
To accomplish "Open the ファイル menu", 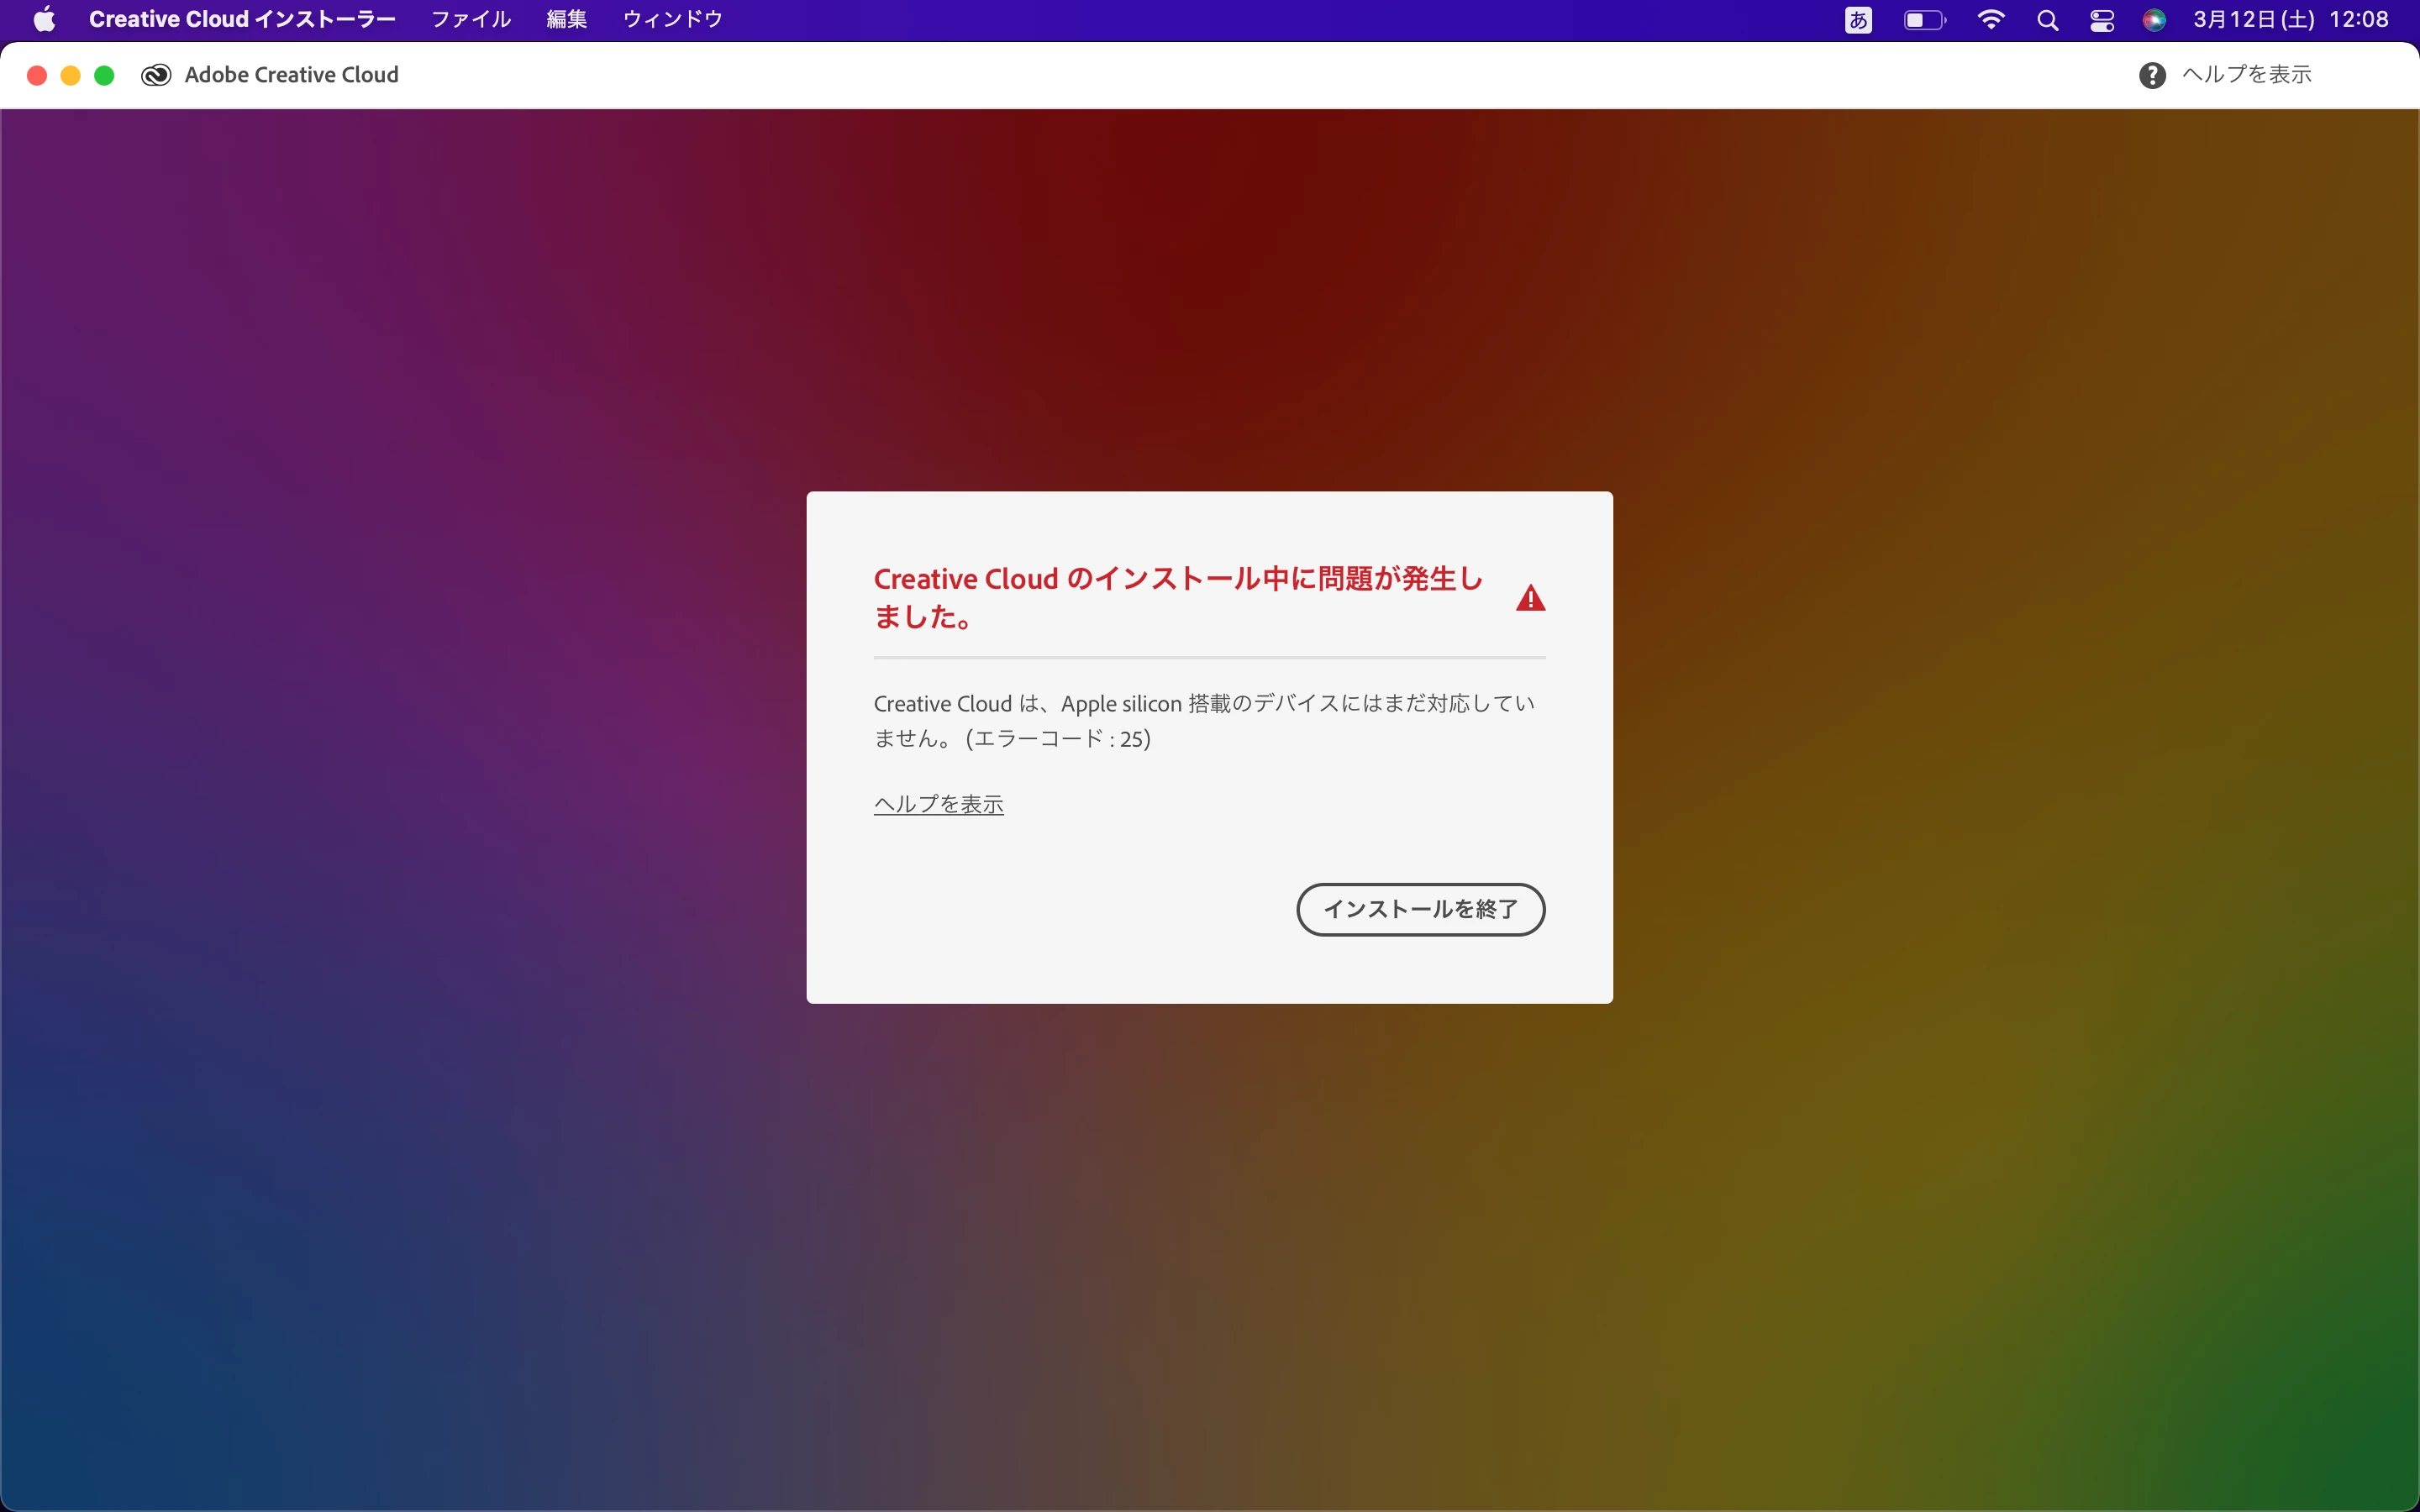I will click(x=471, y=19).
